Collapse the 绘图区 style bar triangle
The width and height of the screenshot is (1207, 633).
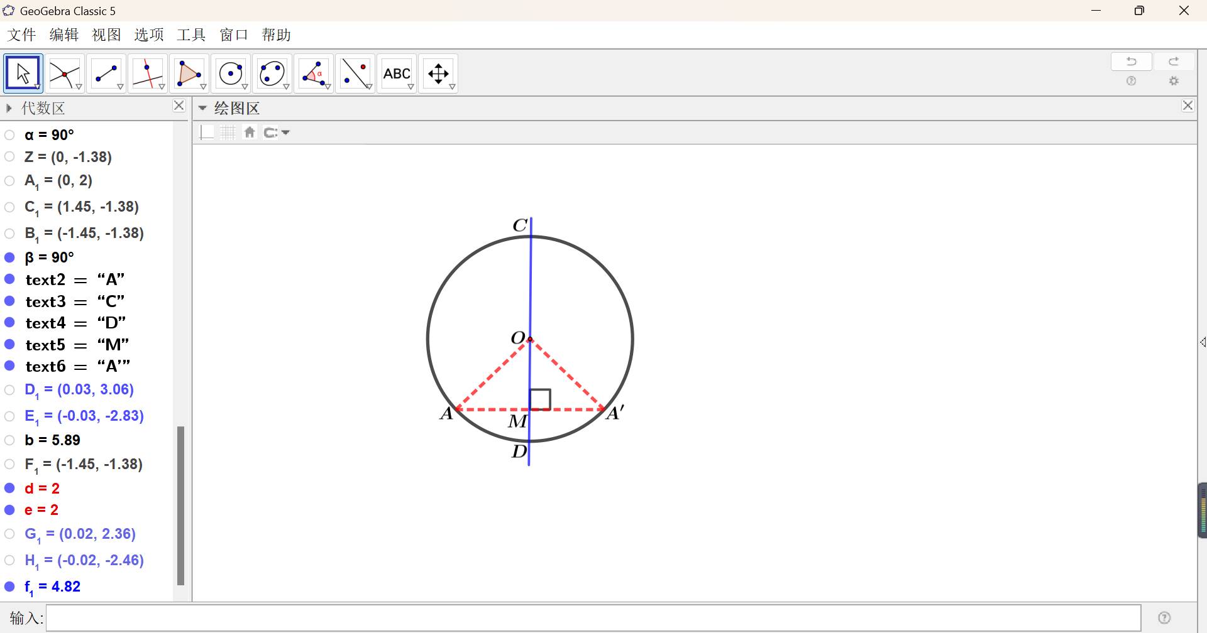pos(202,108)
